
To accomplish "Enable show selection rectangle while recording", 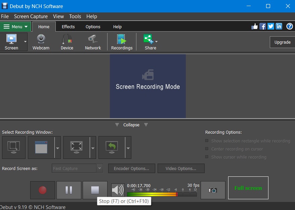I will click(x=207, y=141).
